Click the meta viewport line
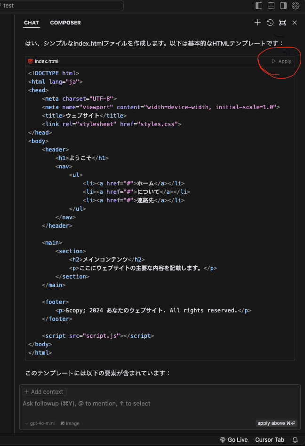The height and width of the screenshot is (446, 305). point(161,107)
